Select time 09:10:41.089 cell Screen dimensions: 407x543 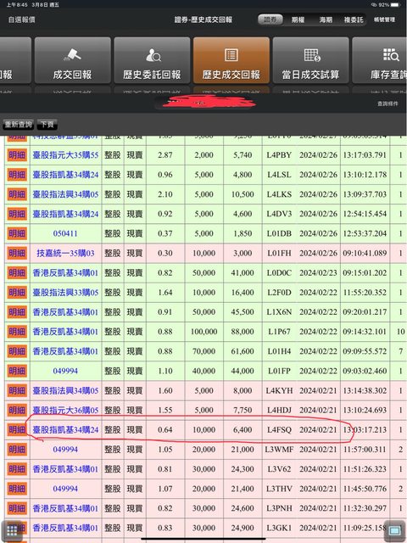coord(365,253)
